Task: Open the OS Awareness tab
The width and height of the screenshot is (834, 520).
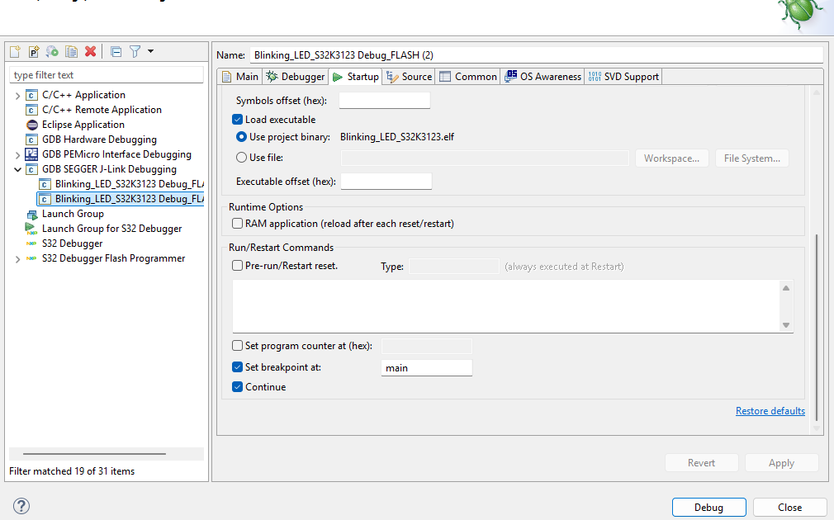Action: (x=543, y=77)
